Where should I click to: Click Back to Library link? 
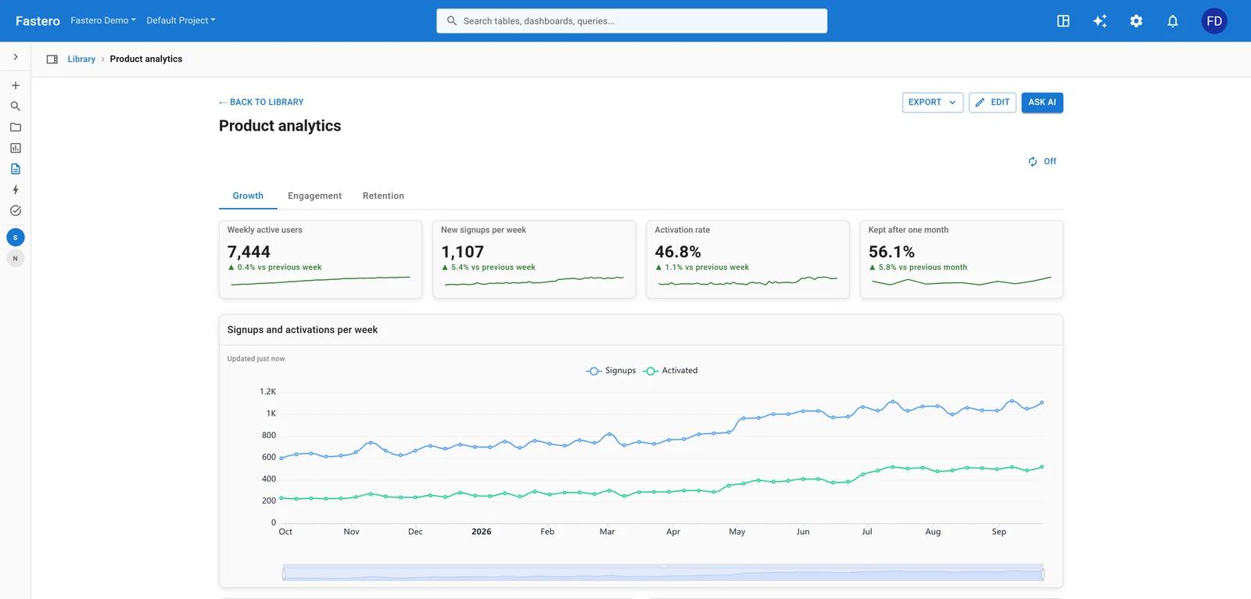[x=261, y=102]
